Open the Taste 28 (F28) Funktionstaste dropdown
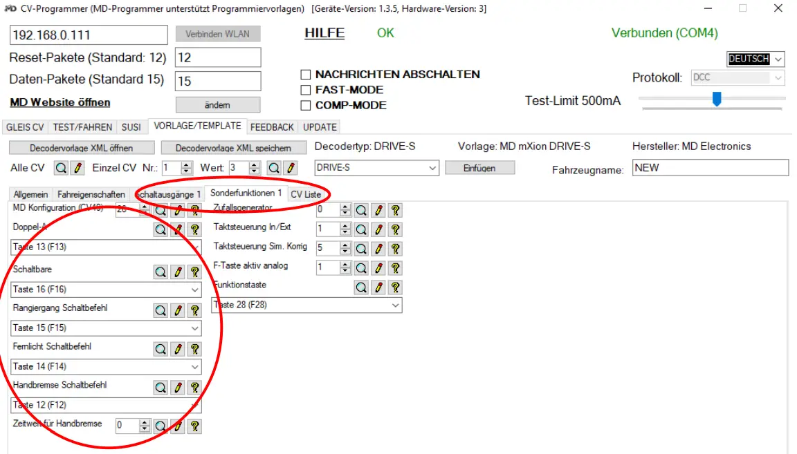Viewport: 797px width, 454px height. click(x=394, y=305)
